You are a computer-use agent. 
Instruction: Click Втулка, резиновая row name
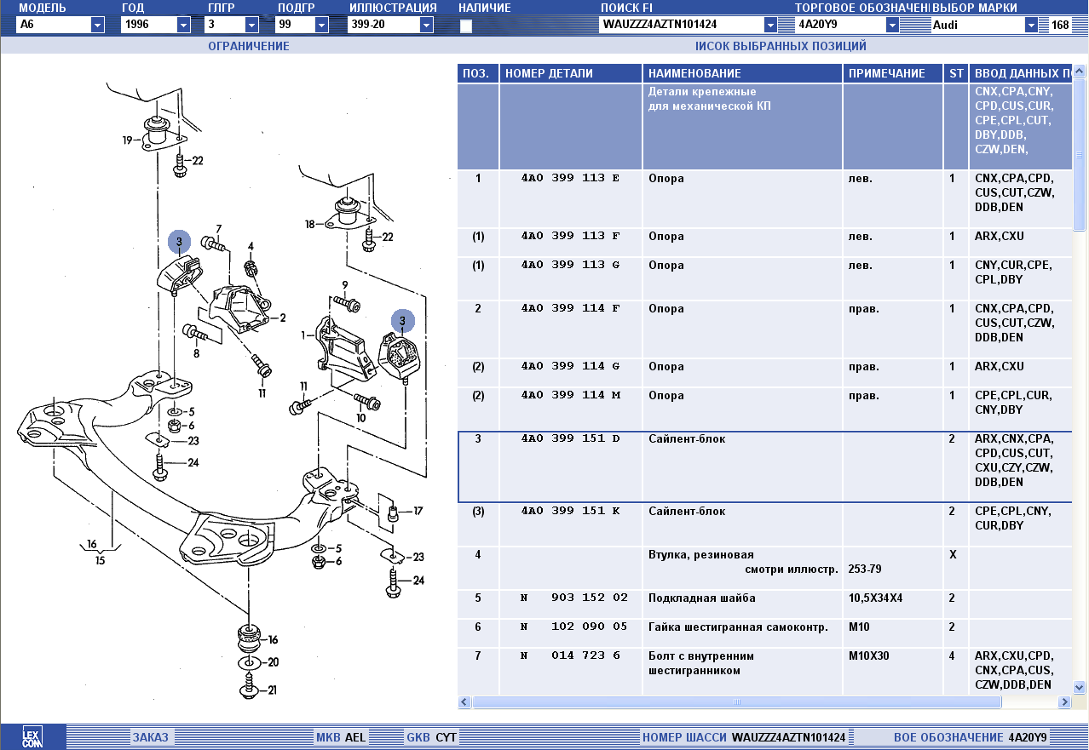pos(700,555)
